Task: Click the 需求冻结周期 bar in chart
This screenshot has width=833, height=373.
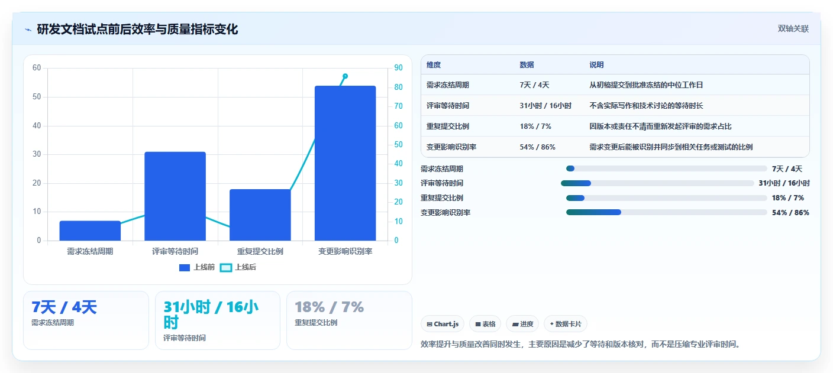Action: (90, 231)
